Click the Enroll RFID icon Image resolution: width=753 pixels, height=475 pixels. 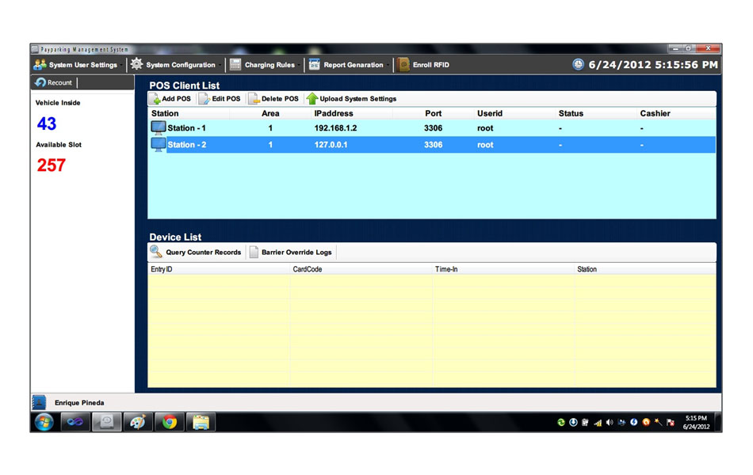click(403, 65)
